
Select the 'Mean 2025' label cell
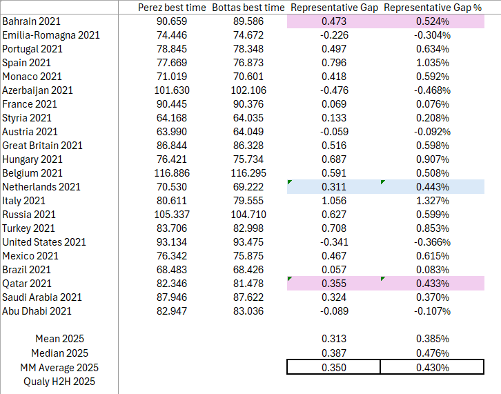pyautogui.click(x=60, y=339)
